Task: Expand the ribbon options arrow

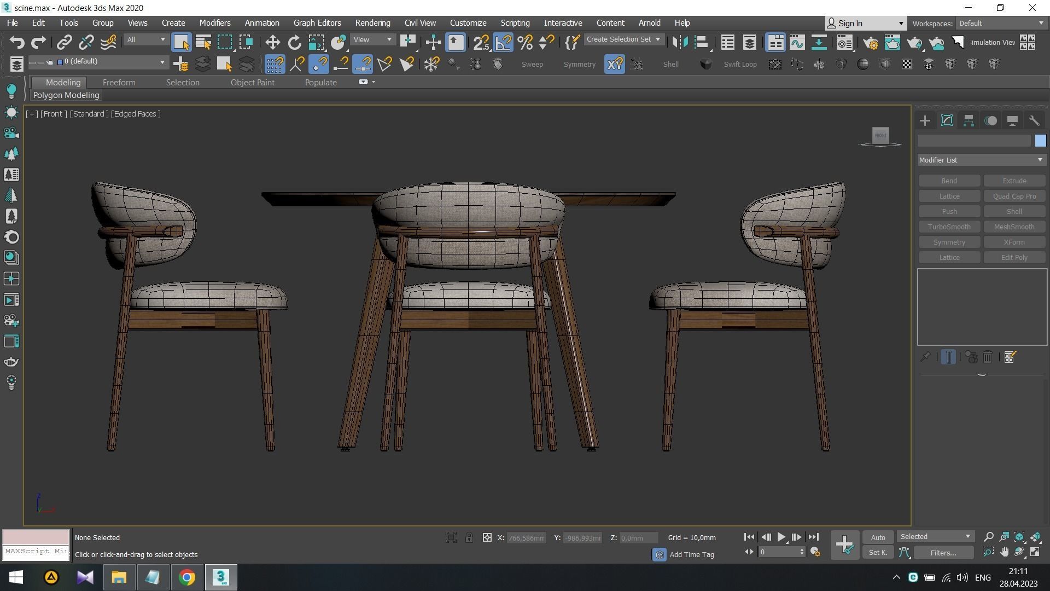Action: (374, 82)
